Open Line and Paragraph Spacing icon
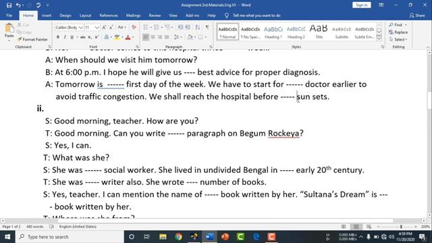The height and width of the screenshot is (243, 432). (x=176, y=37)
